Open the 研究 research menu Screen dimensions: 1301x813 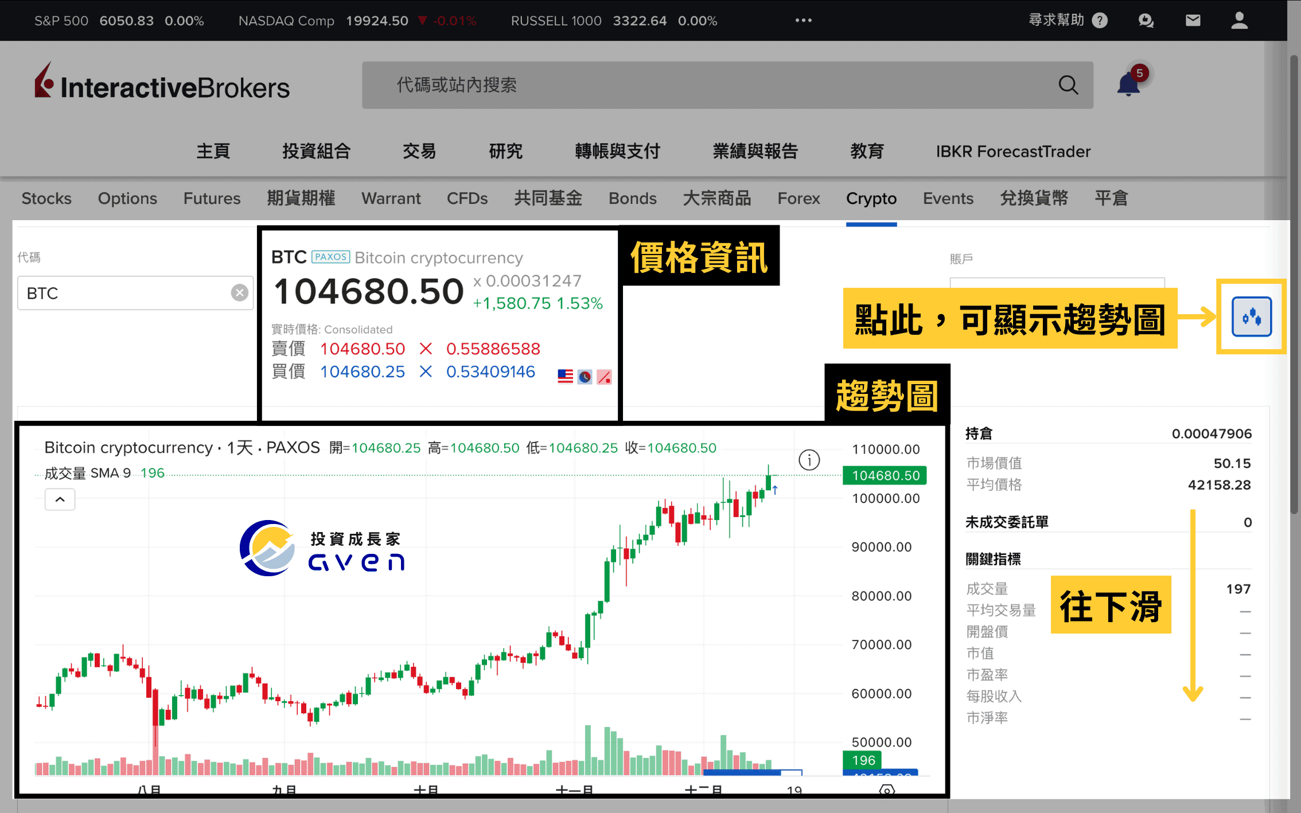pyautogui.click(x=505, y=151)
